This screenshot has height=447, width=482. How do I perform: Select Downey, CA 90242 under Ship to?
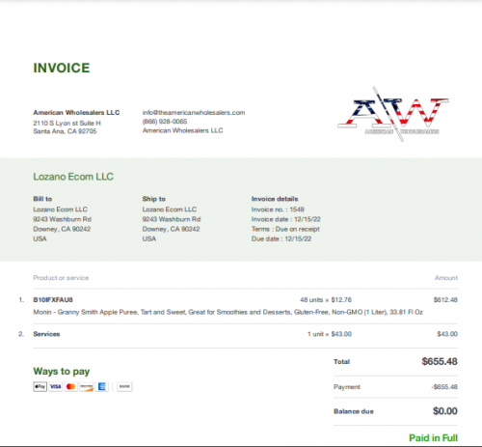171,229
